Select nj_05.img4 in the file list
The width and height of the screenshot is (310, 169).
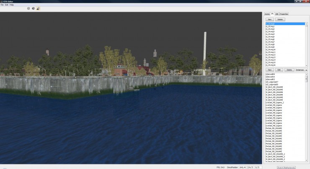tap(285, 34)
